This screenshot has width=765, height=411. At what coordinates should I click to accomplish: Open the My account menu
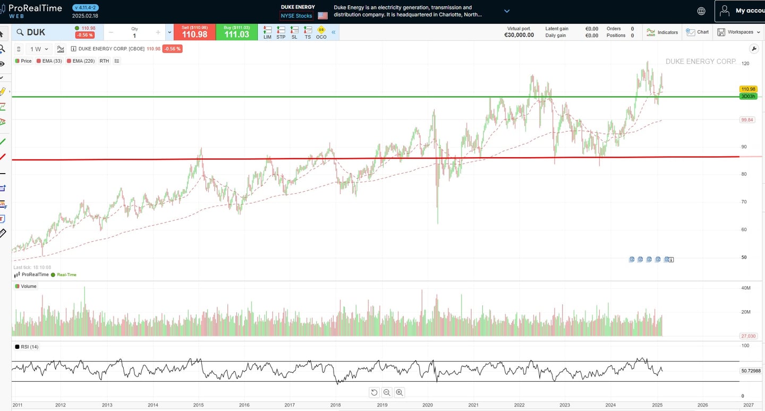point(744,11)
